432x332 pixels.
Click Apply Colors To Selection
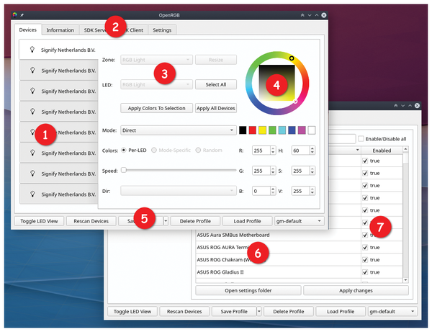point(156,108)
